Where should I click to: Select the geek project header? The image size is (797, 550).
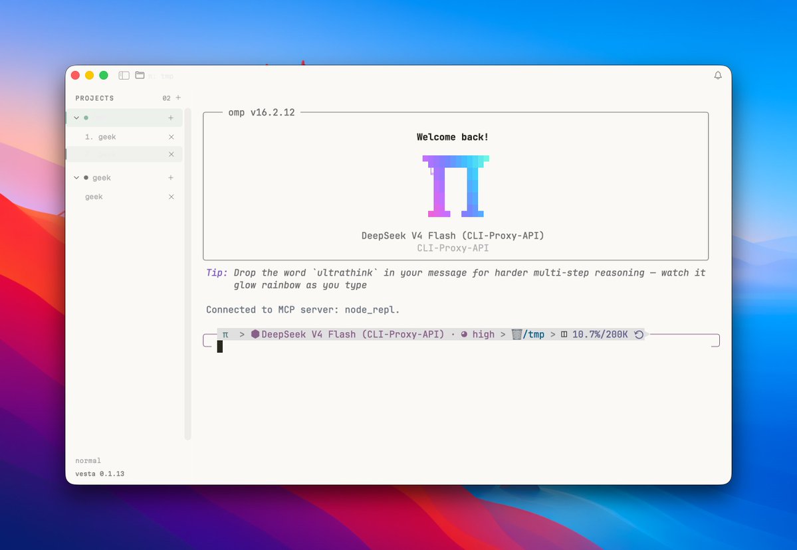coord(102,178)
